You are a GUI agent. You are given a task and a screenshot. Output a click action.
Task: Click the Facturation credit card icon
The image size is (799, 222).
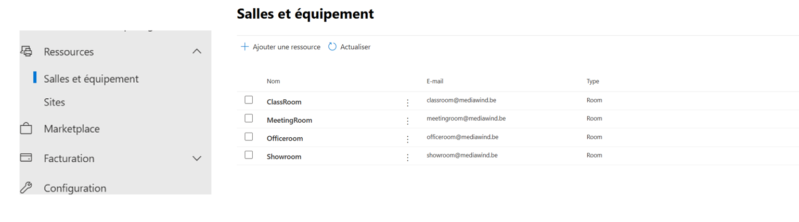(x=26, y=158)
